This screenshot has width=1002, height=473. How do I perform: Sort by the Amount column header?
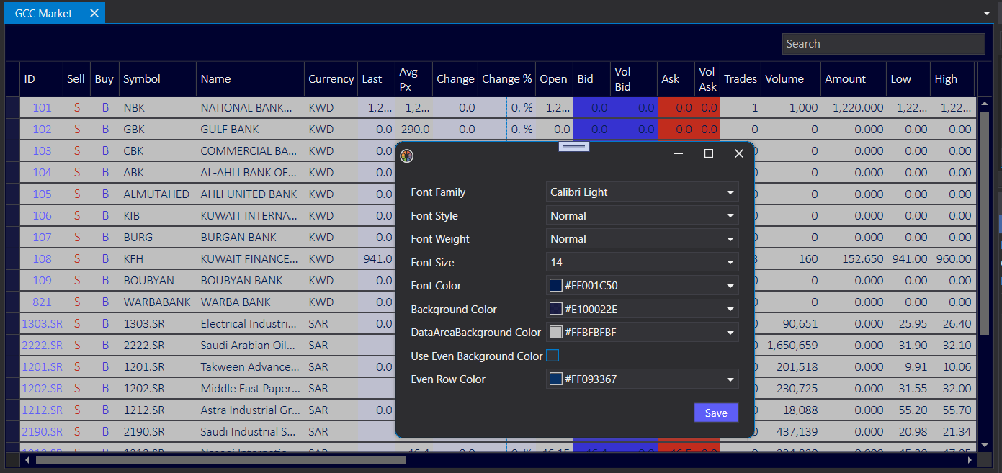click(854, 79)
